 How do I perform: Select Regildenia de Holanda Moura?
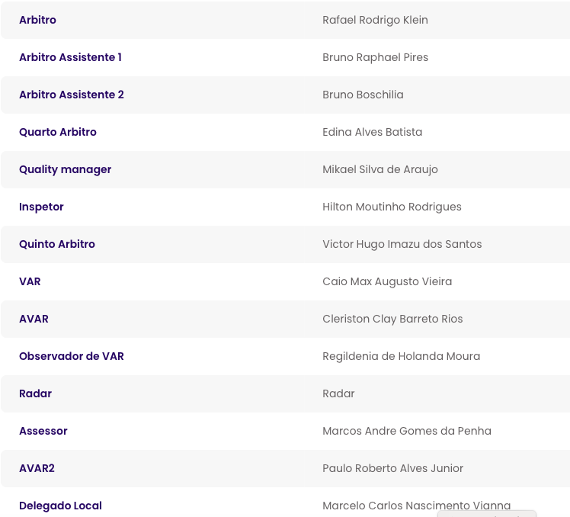point(401,356)
